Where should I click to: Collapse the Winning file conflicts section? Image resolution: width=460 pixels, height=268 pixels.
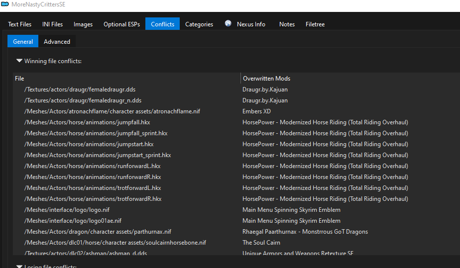pyautogui.click(x=19, y=61)
